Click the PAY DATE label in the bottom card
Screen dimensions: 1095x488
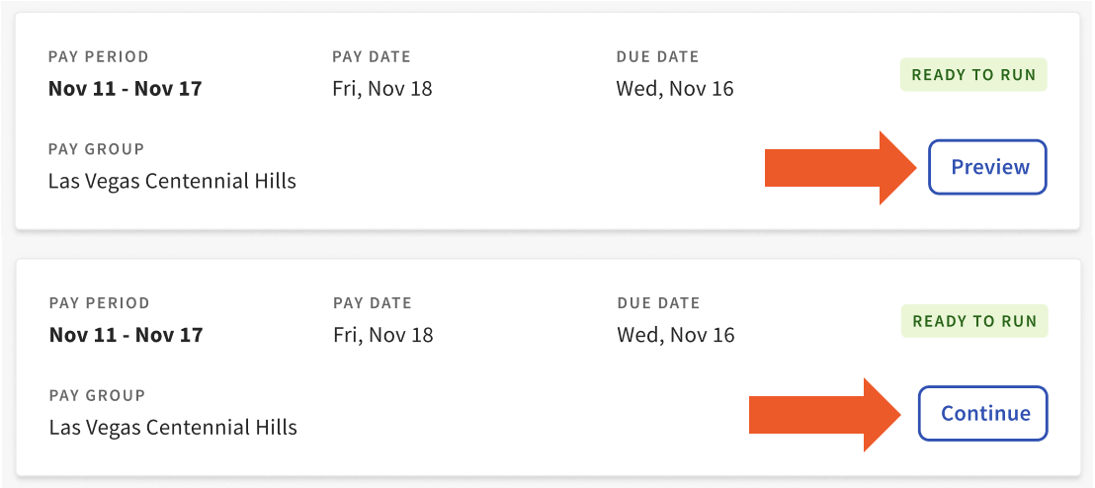373,303
